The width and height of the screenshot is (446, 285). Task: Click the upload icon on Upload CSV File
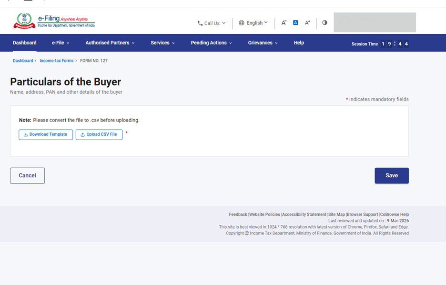pos(82,134)
